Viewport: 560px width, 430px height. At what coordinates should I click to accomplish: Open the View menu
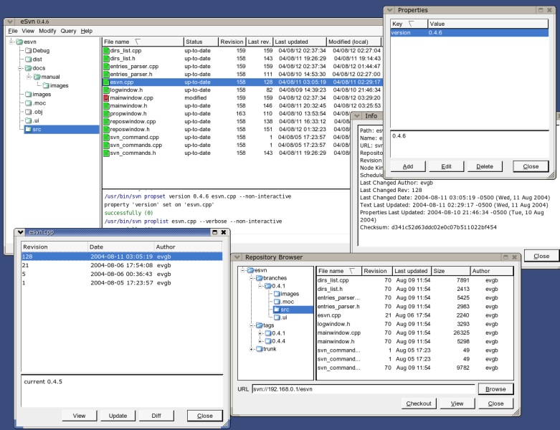(28, 31)
